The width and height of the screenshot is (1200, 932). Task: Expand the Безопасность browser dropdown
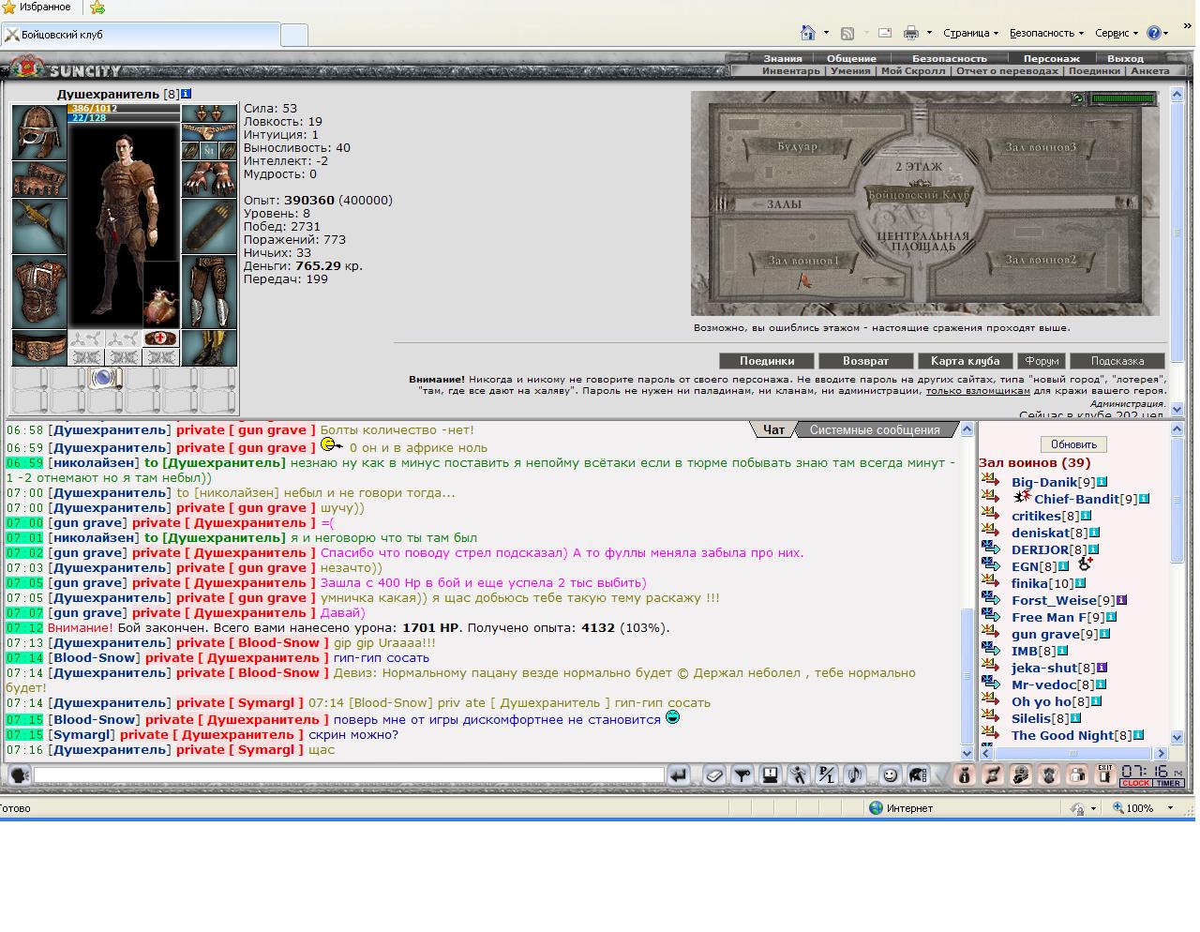point(1046,33)
